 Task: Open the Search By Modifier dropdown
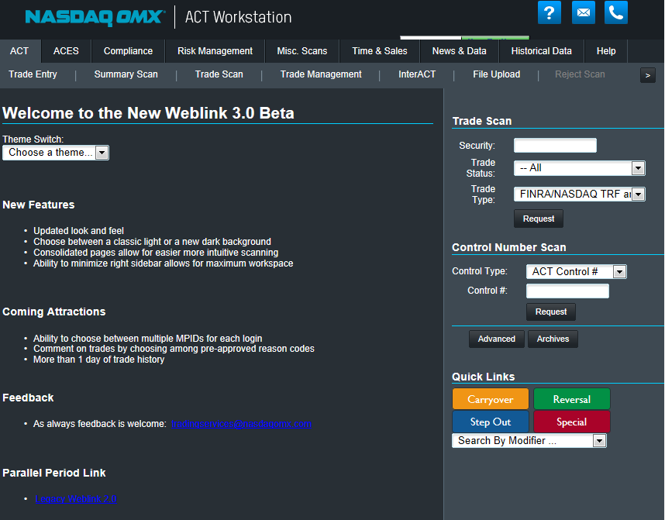pos(529,441)
